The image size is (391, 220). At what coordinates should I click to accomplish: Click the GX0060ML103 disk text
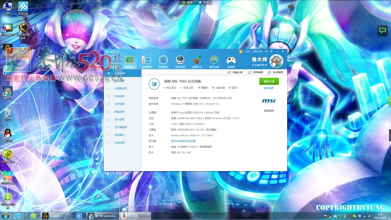point(194,130)
